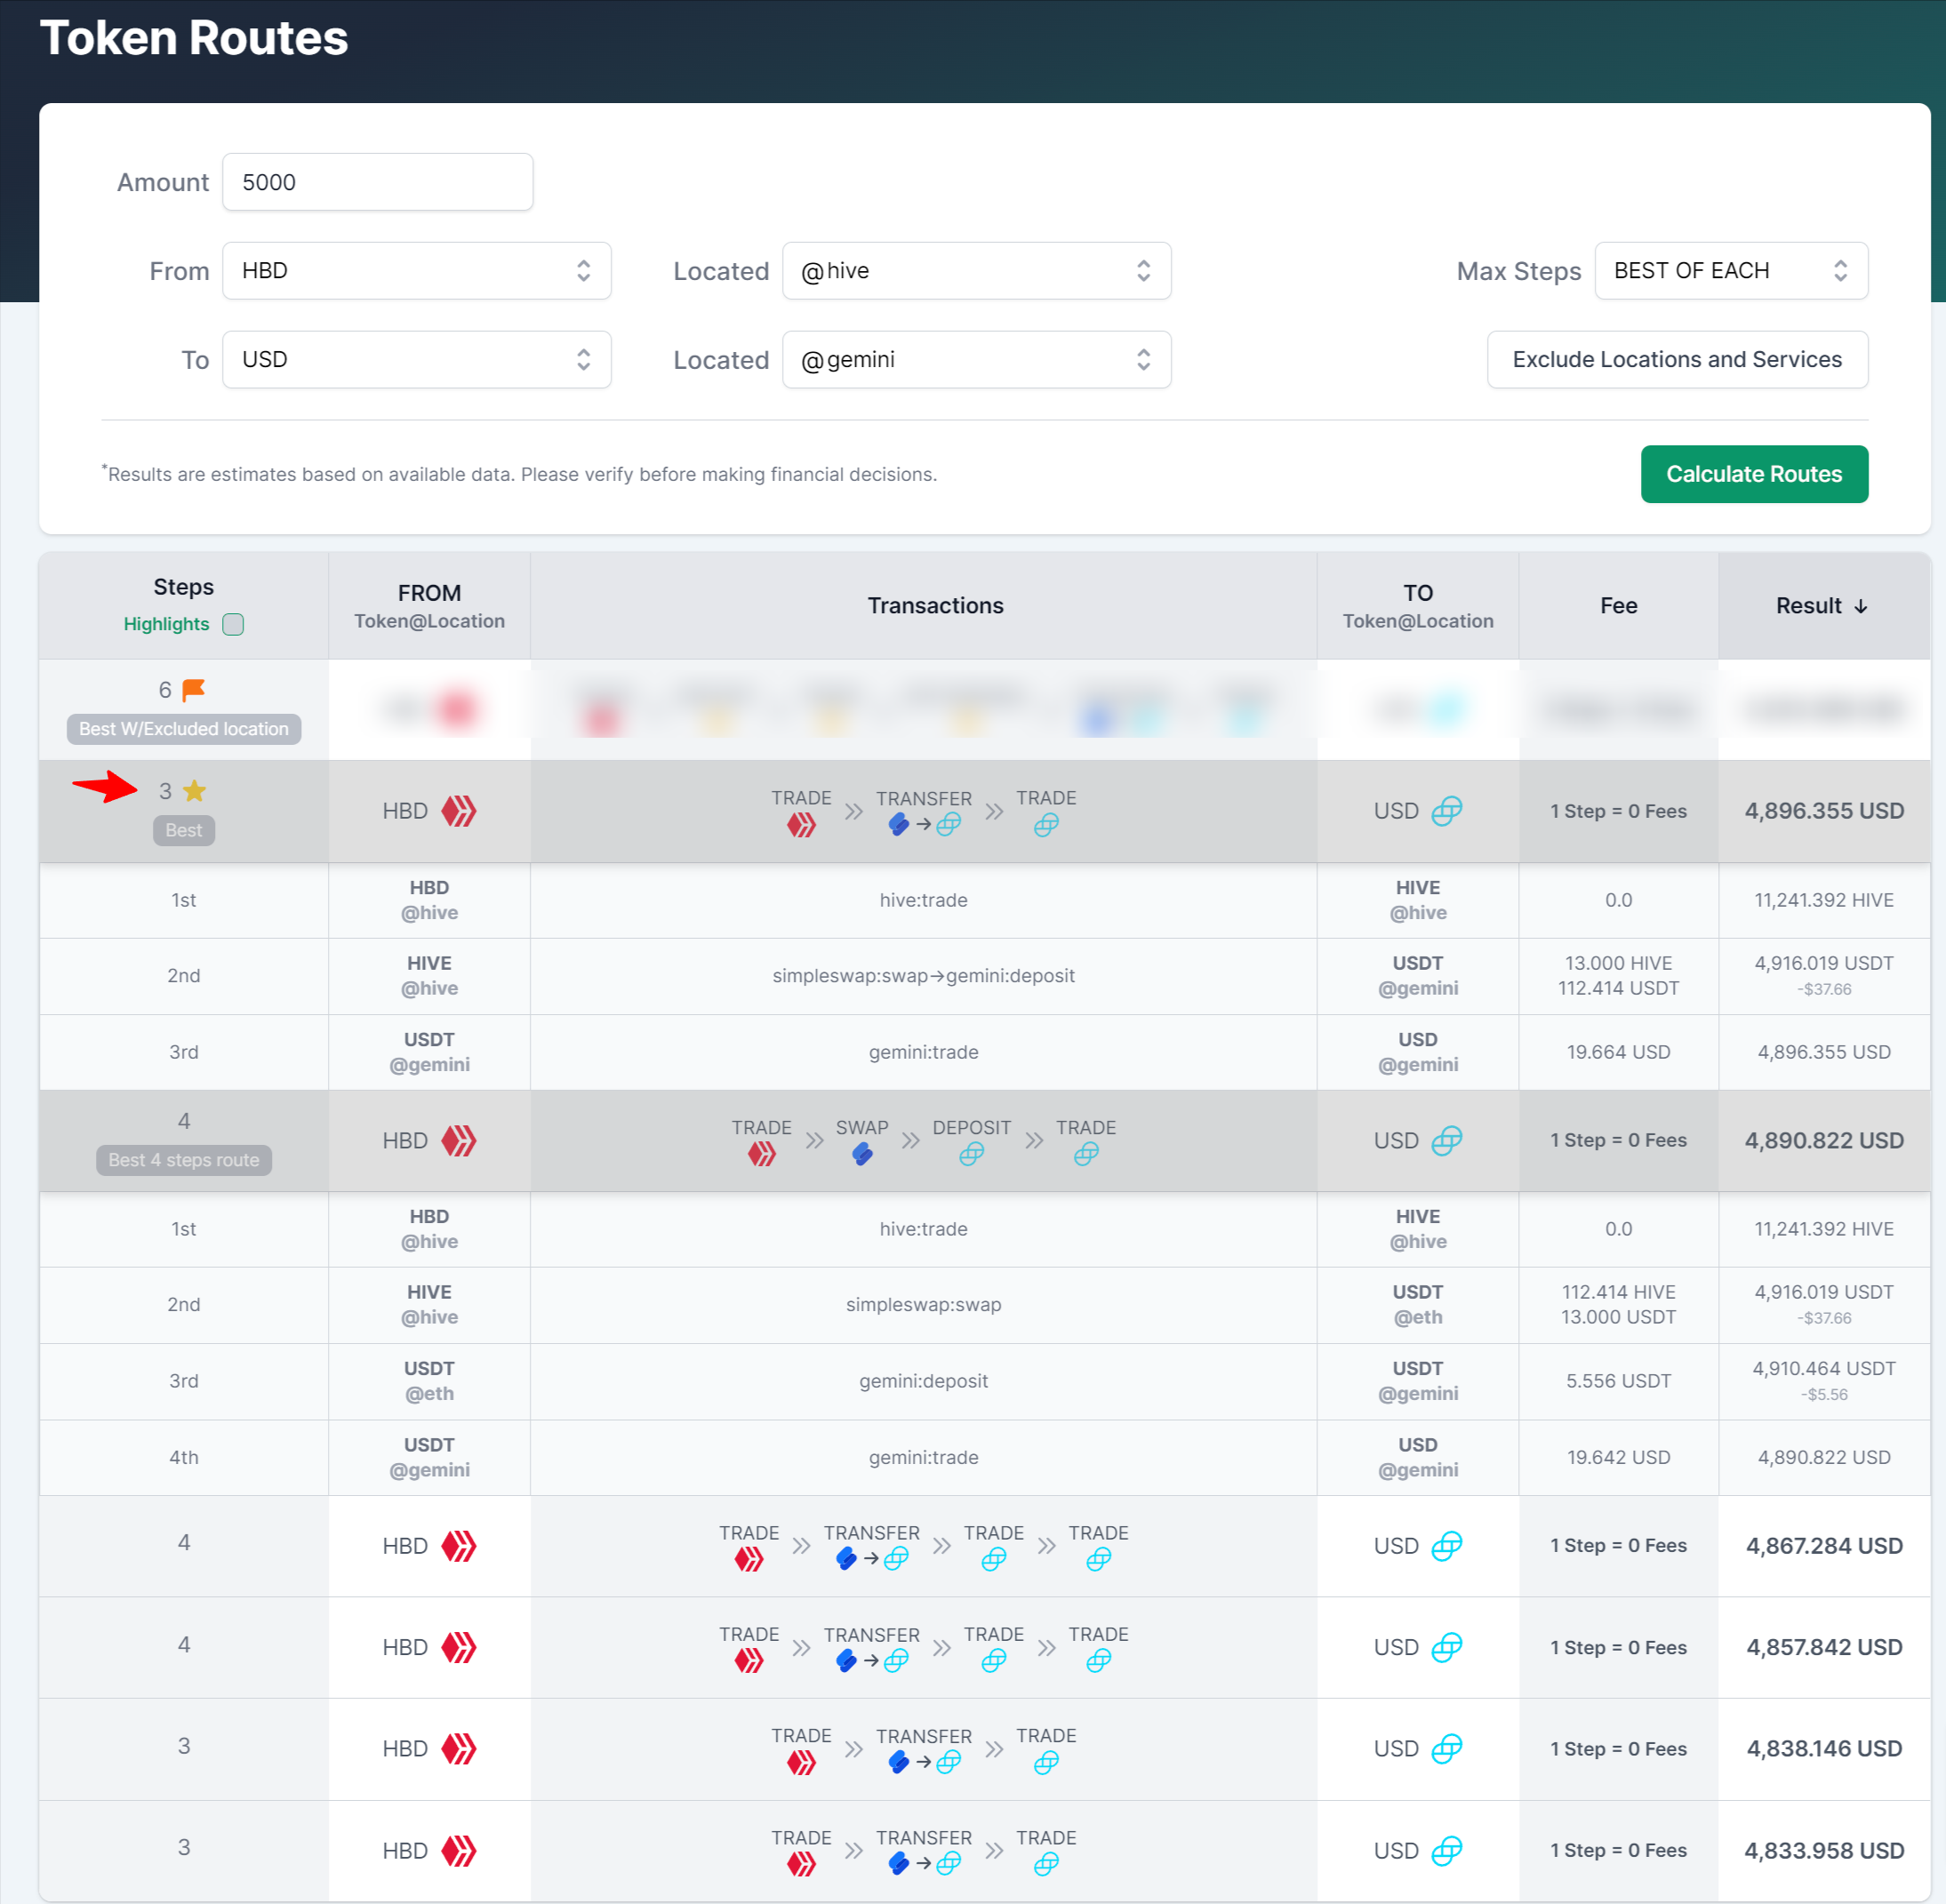Click Hive logo in 4,838.146 USD route

[459, 1749]
